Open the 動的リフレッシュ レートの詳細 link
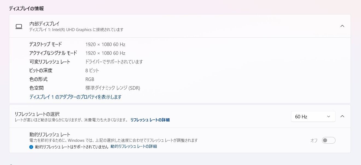 pos(133,146)
